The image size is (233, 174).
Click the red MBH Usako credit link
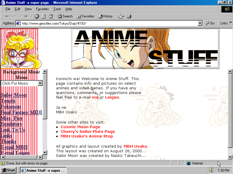point(135,146)
